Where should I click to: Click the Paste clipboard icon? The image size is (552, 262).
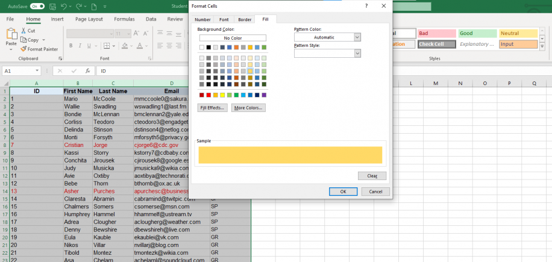pyautogui.click(x=11, y=34)
